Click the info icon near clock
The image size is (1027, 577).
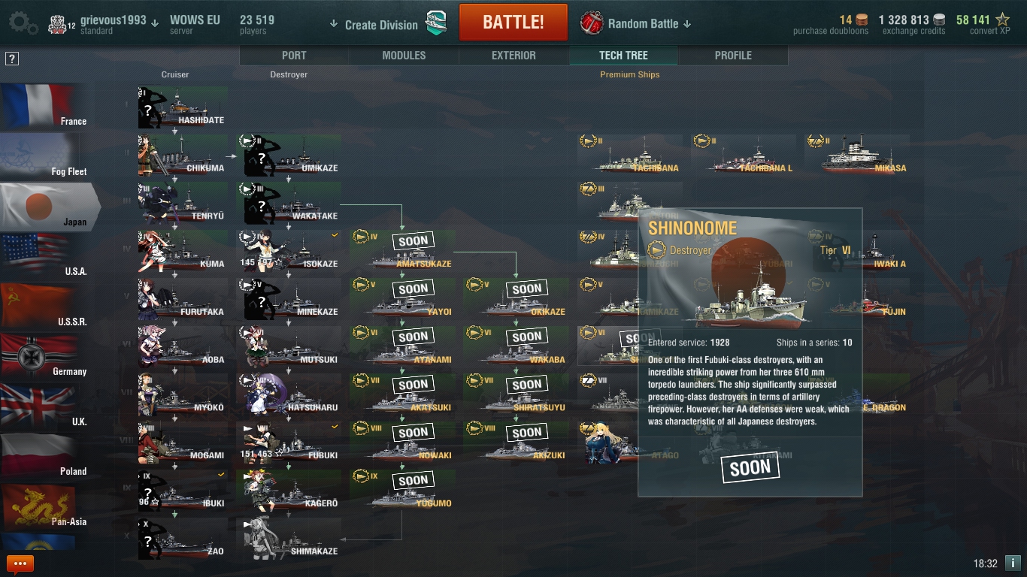tap(1013, 563)
